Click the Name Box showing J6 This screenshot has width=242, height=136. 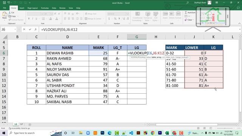7,29
